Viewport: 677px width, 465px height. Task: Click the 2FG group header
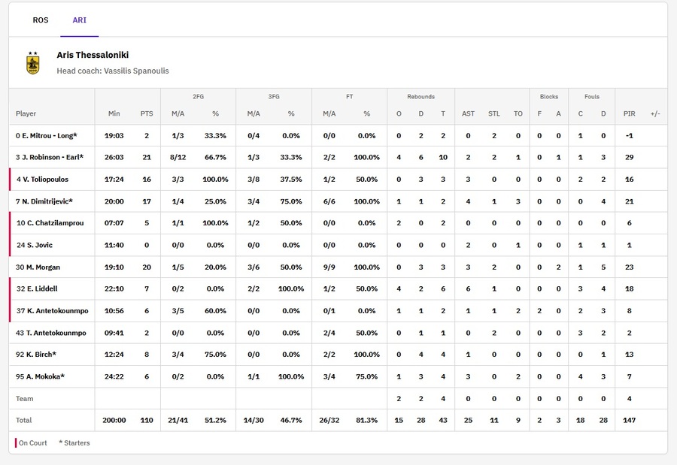tap(198, 97)
